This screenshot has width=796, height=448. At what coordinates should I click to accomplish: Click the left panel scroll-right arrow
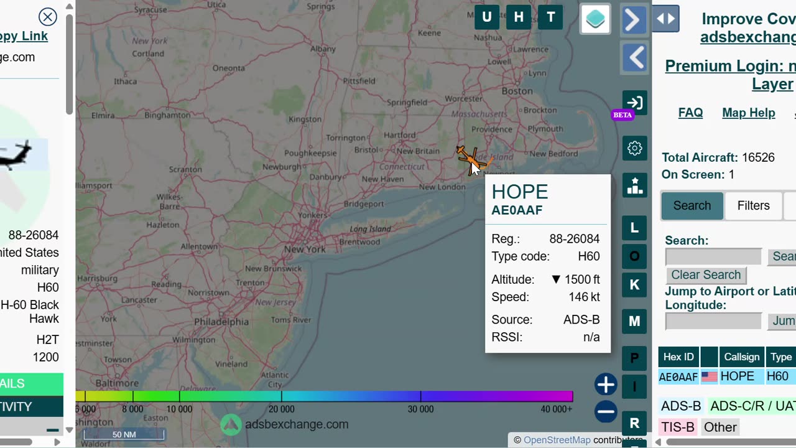point(57,442)
